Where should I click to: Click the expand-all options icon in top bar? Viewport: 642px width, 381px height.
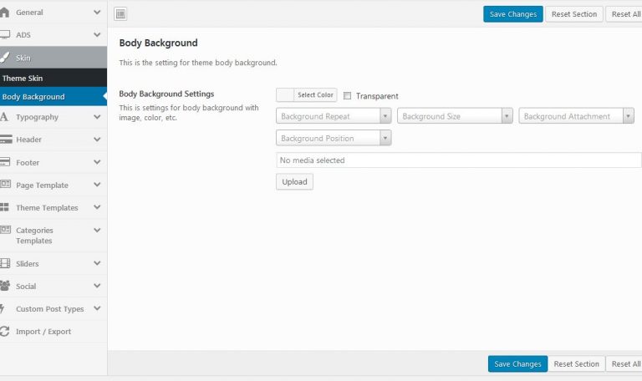120,14
